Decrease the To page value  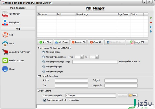(97, 58)
